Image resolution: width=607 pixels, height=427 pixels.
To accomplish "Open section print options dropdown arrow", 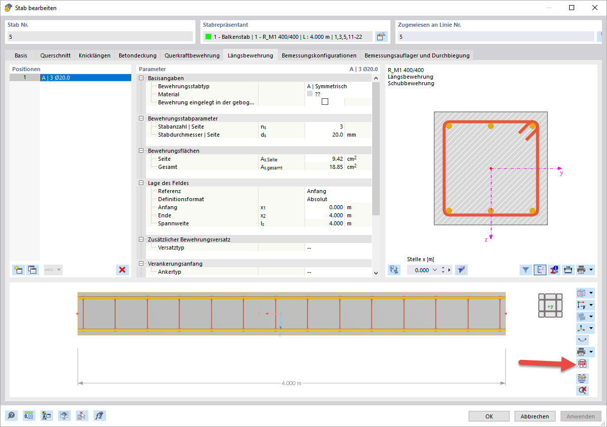I will pyautogui.click(x=591, y=270).
